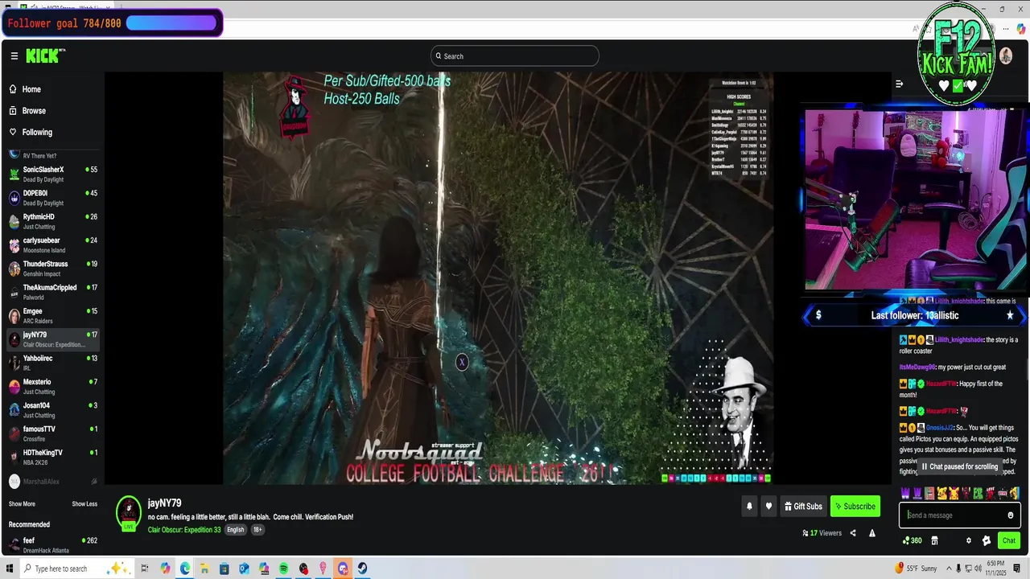Open Emgee channel in sidebar

click(53, 315)
